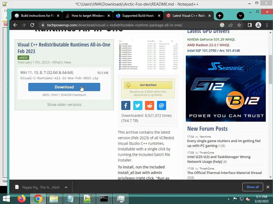Close the 'Supported Build Hosts' tab

(159, 16)
